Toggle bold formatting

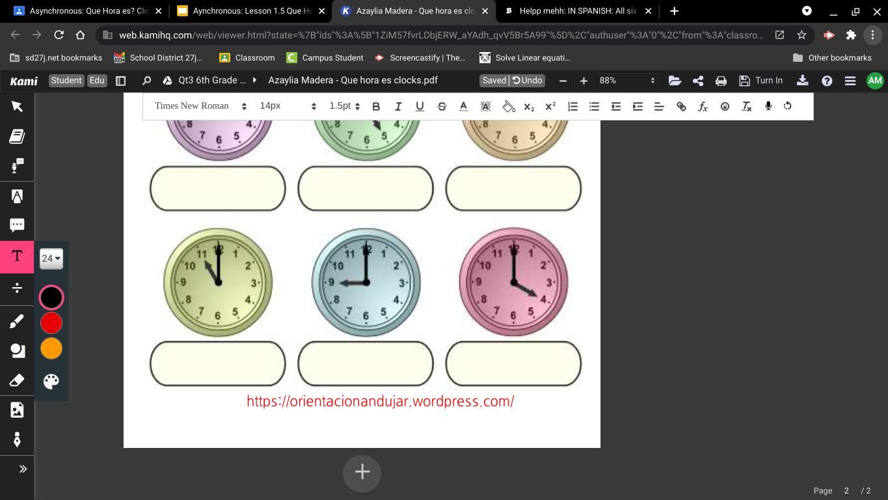point(376,106)
